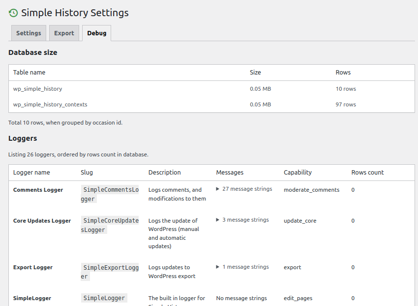Click the SimpleLogger slug code
This screenshot has width=418, height=306.
pos(104,298)
